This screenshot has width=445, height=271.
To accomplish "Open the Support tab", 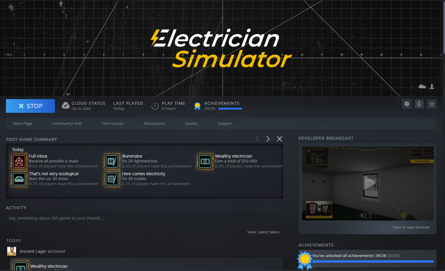I will [225, 123].
